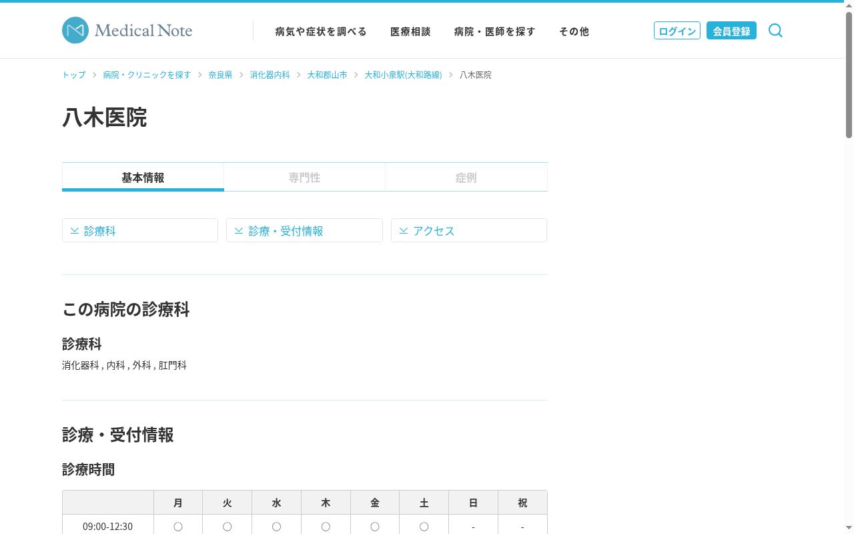Click the 診療時間 subheading

tap(89, 469)
